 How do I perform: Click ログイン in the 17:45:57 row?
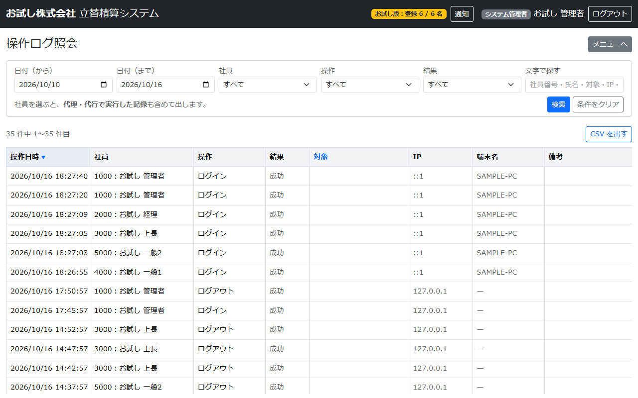point(212,310)
